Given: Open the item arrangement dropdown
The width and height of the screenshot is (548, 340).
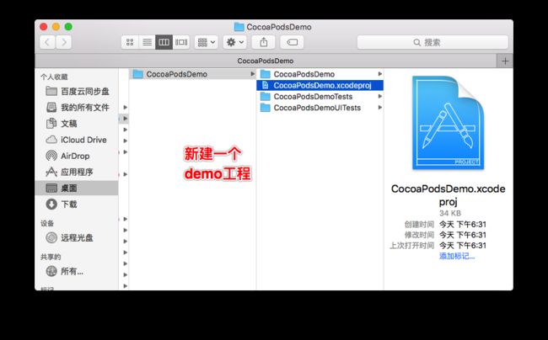Looking at the screenshot, I should coord(207,43).
